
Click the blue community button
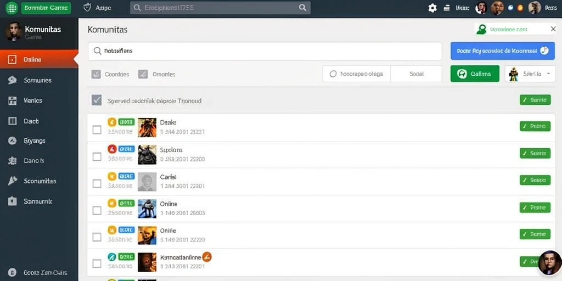pyautogui.click(x=503, y=51)
